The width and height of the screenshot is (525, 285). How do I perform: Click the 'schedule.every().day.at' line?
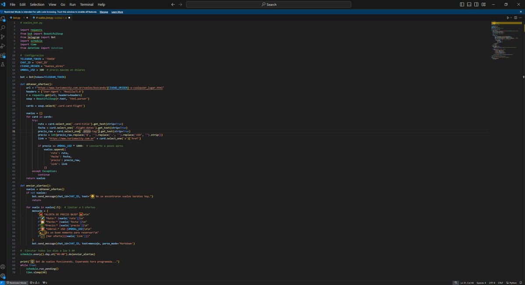click(x=57, y=254)
